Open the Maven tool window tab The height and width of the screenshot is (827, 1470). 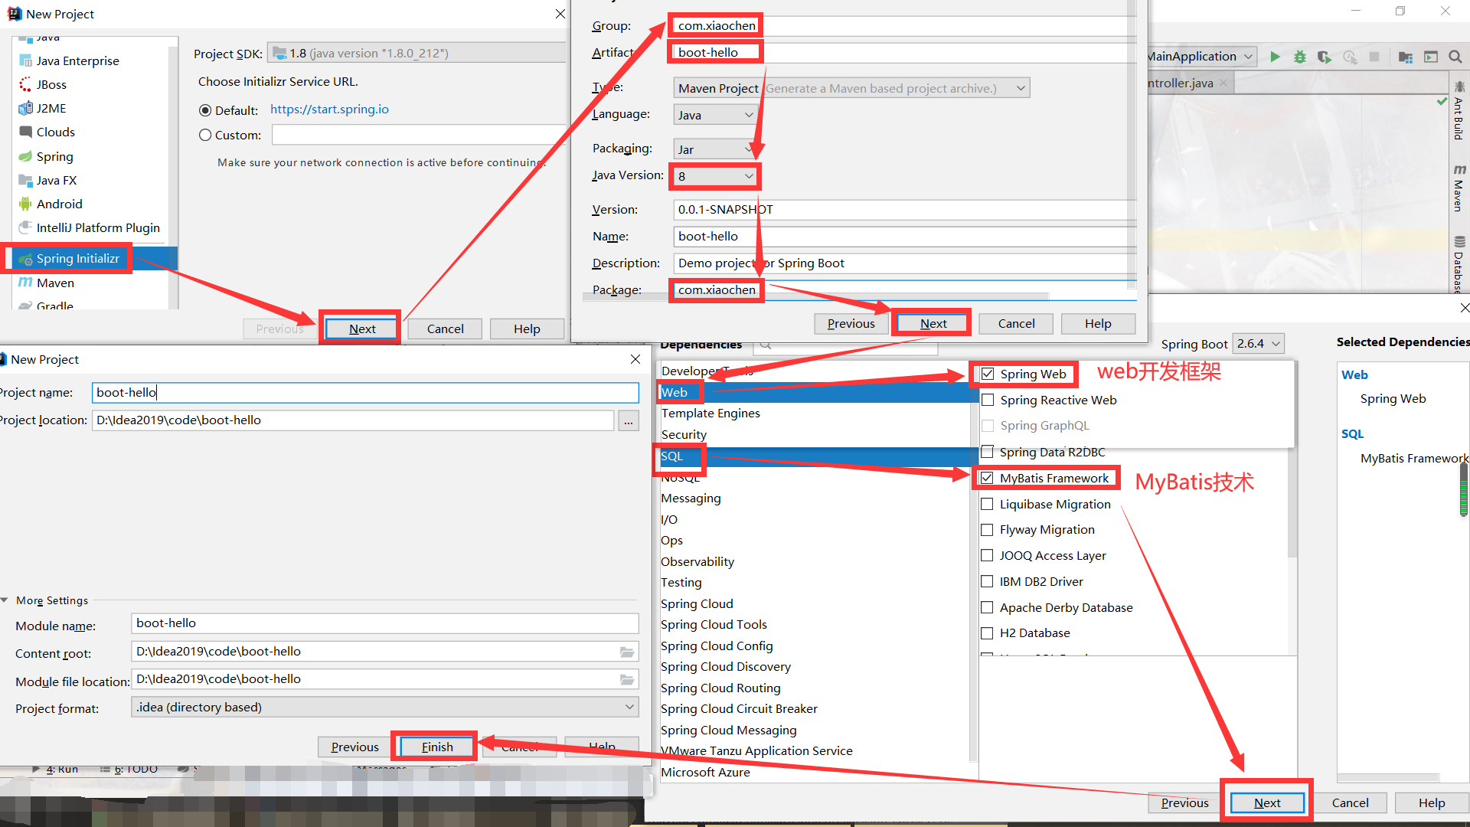click(1459, 188)
